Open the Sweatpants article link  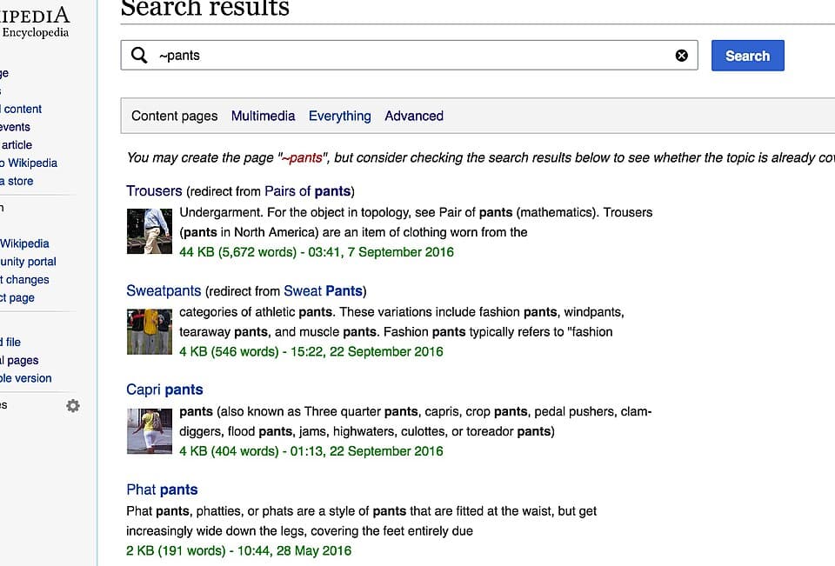point(164,290)
